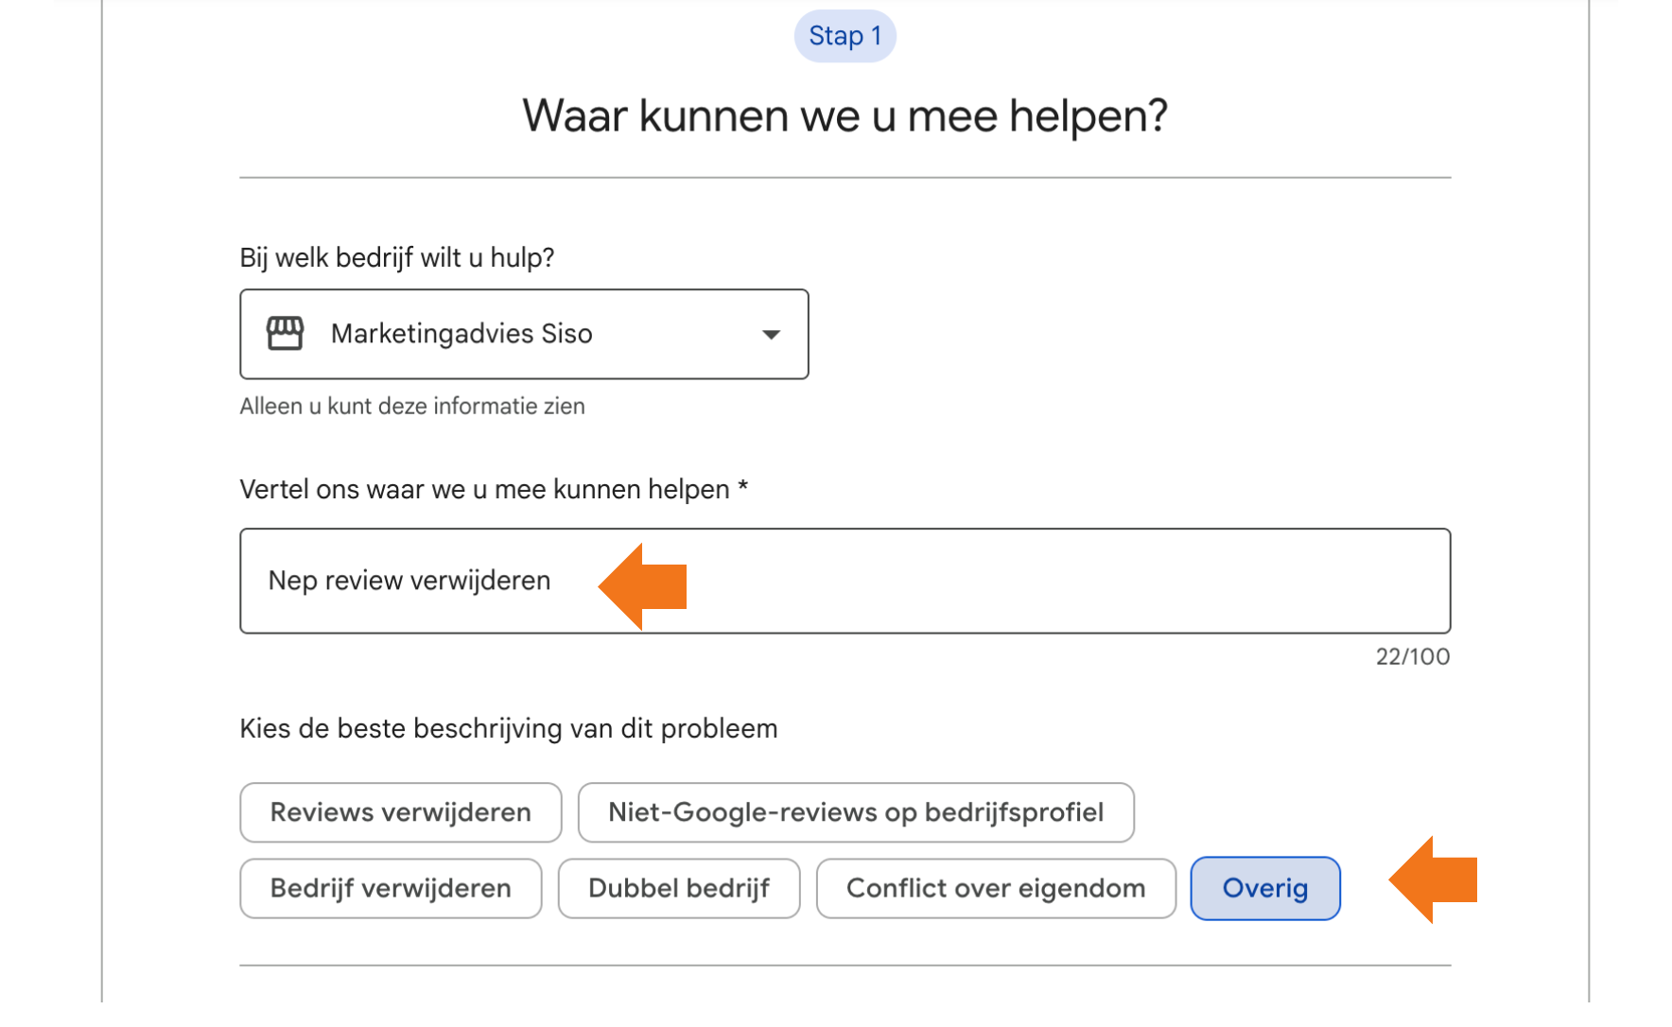This screenshot has height=1027, width=1672.
Task: Toggle the selected 'Overig' chip
Action: pyautogui.click(x=1264, y=888)
